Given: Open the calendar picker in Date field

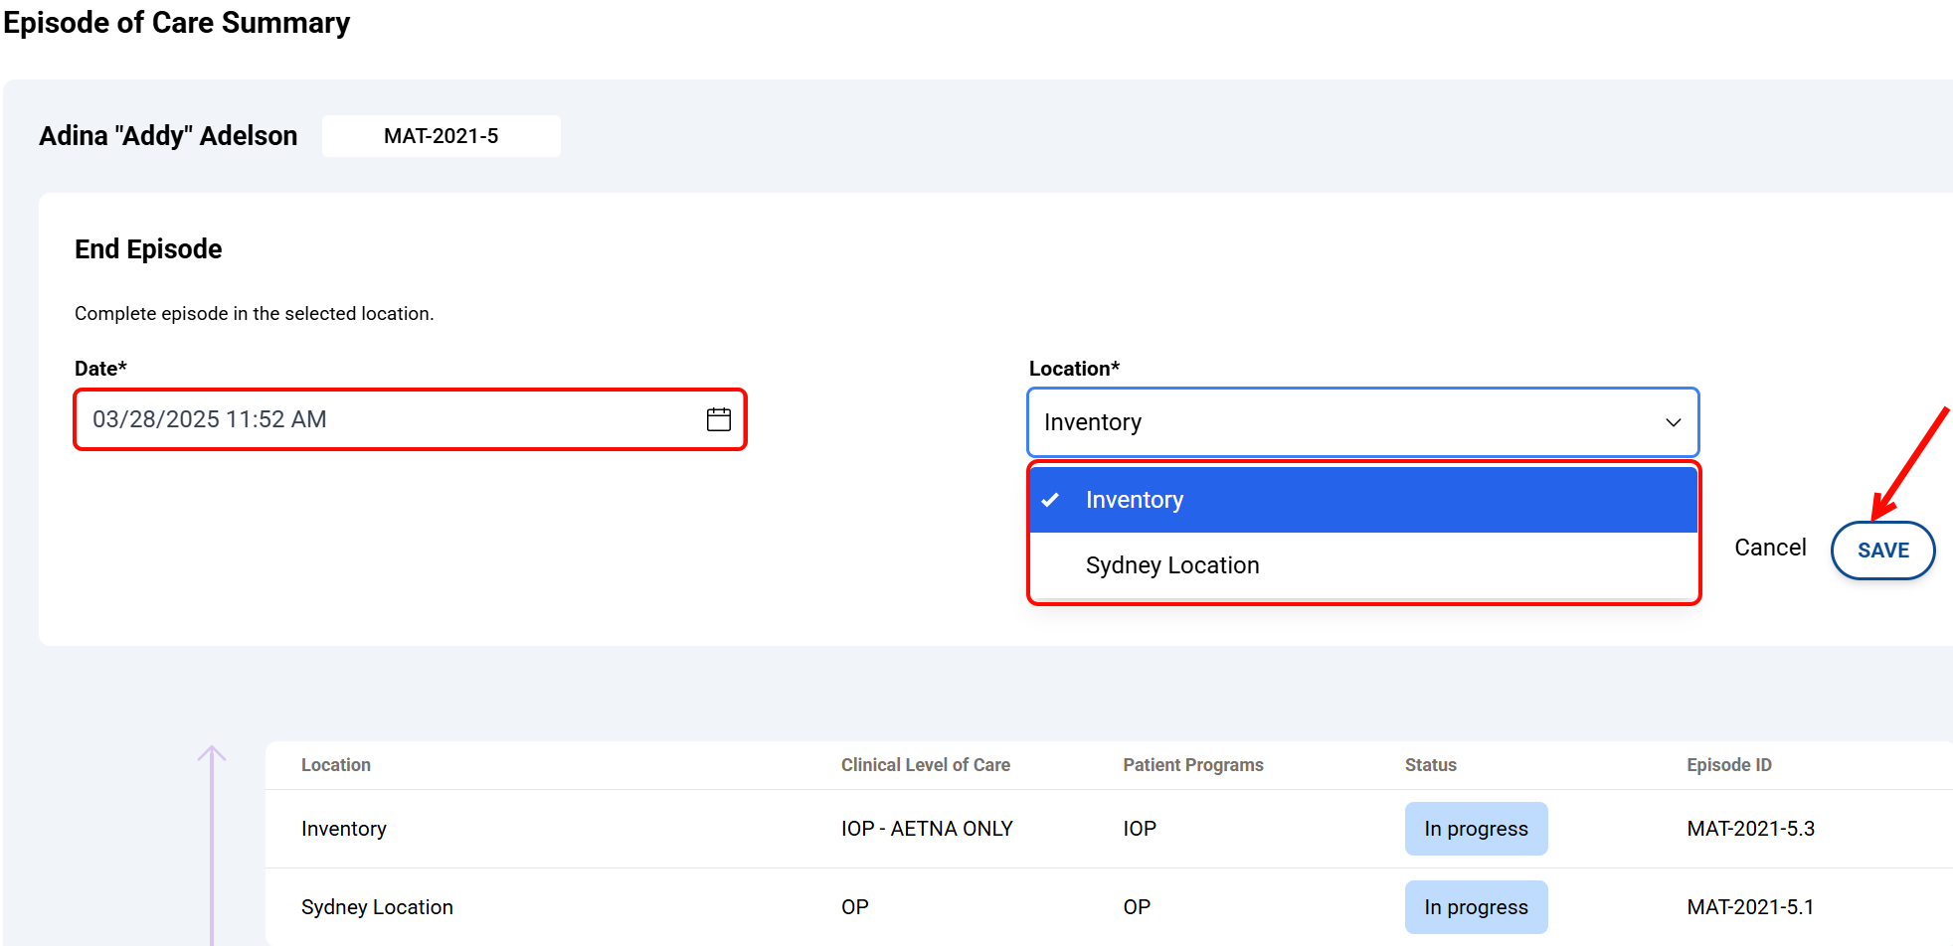Looking at the screenshot, I should [718, 419].
